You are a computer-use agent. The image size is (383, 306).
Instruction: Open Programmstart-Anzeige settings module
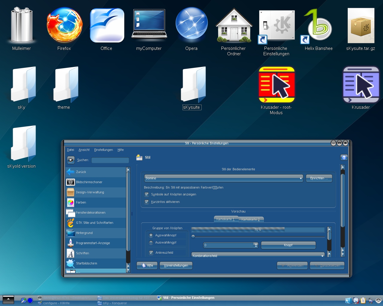[96, 243]
